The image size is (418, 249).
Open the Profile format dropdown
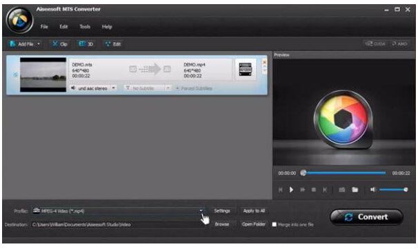[x=118, y=211]
